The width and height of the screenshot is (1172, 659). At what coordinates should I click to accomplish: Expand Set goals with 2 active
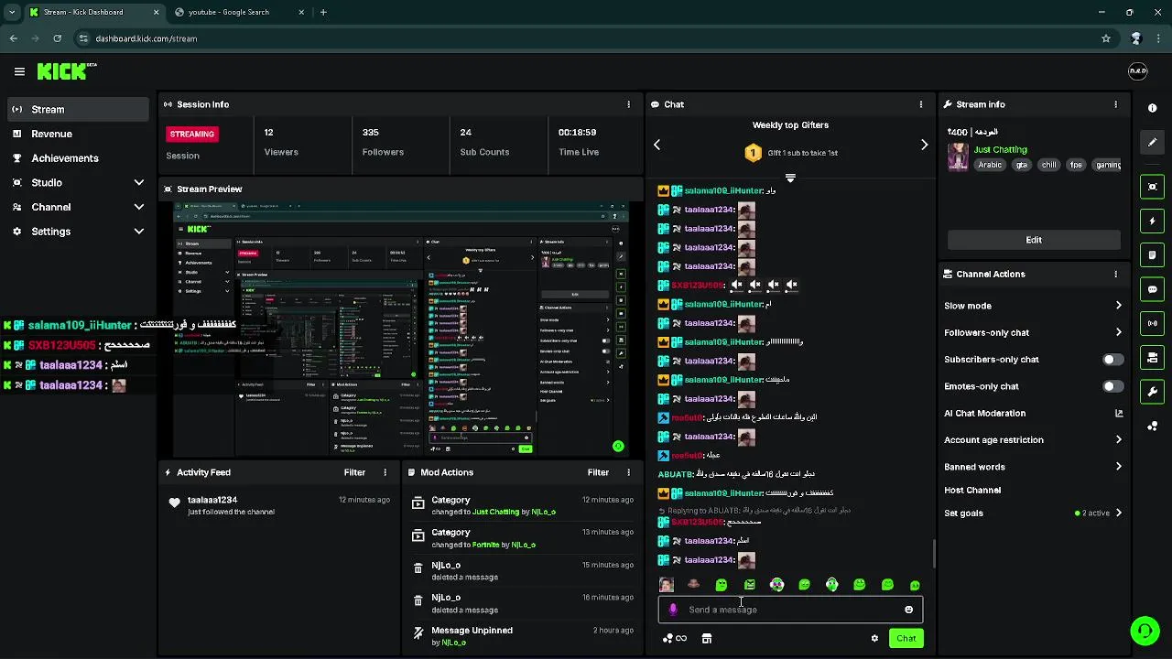(x=1118, y=513)
